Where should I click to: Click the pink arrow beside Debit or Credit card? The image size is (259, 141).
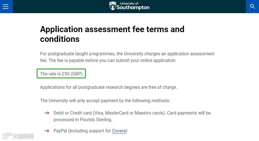47,113
